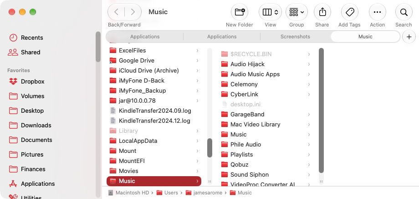
Task: Expand the Mount folder chevron
Action: click(197, 151)
